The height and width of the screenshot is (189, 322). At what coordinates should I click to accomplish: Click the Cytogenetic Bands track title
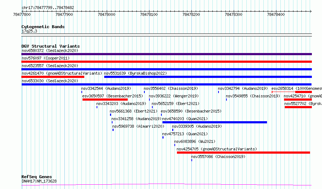point(43,27)
